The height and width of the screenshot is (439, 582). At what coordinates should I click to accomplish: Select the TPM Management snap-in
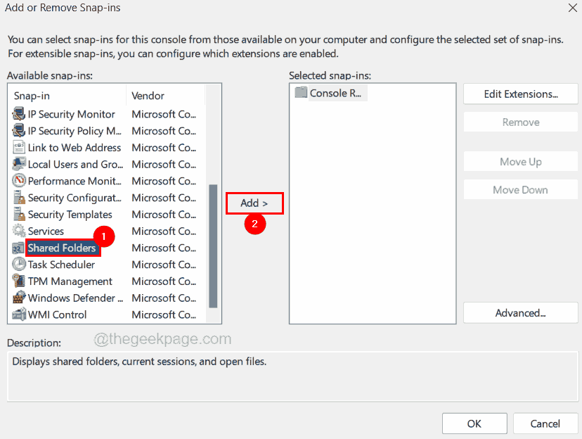pyautogui.click(x=60, y=281)
